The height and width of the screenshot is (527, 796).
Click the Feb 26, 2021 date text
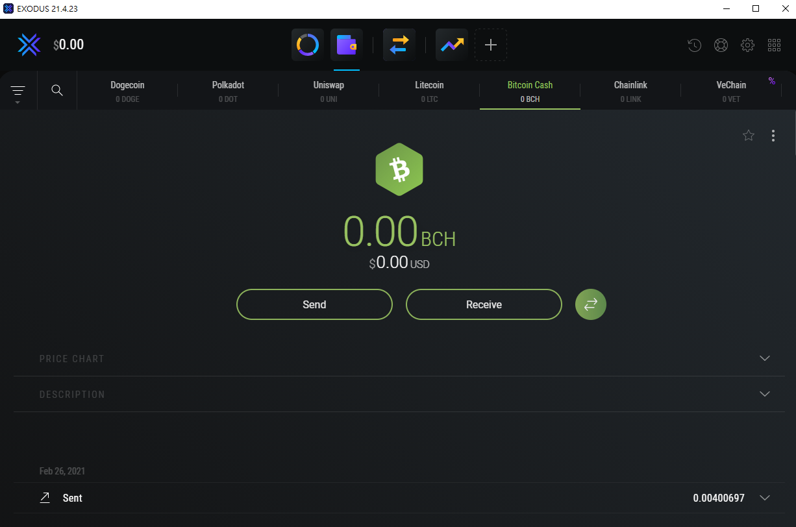click(62, 471)
